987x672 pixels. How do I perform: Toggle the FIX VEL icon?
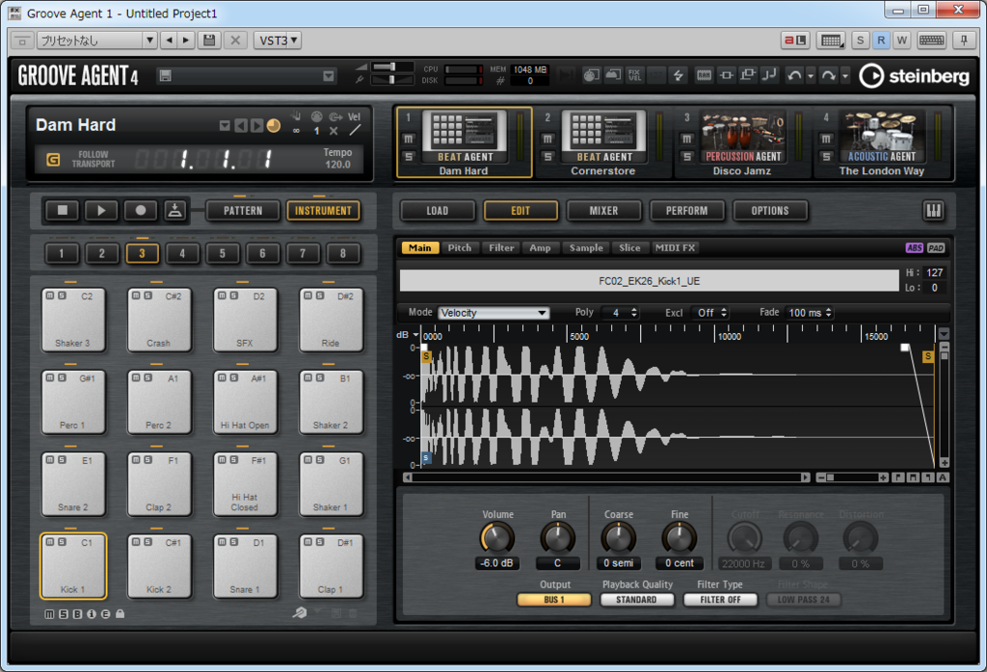(x=634, y=75)
